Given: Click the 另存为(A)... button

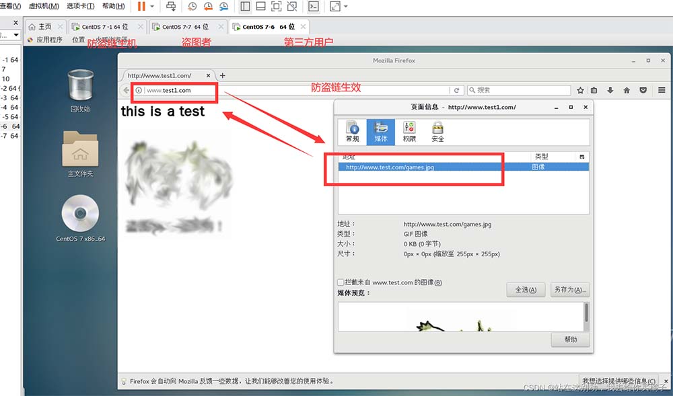Looking at the screenshot, I should [571, 290].
